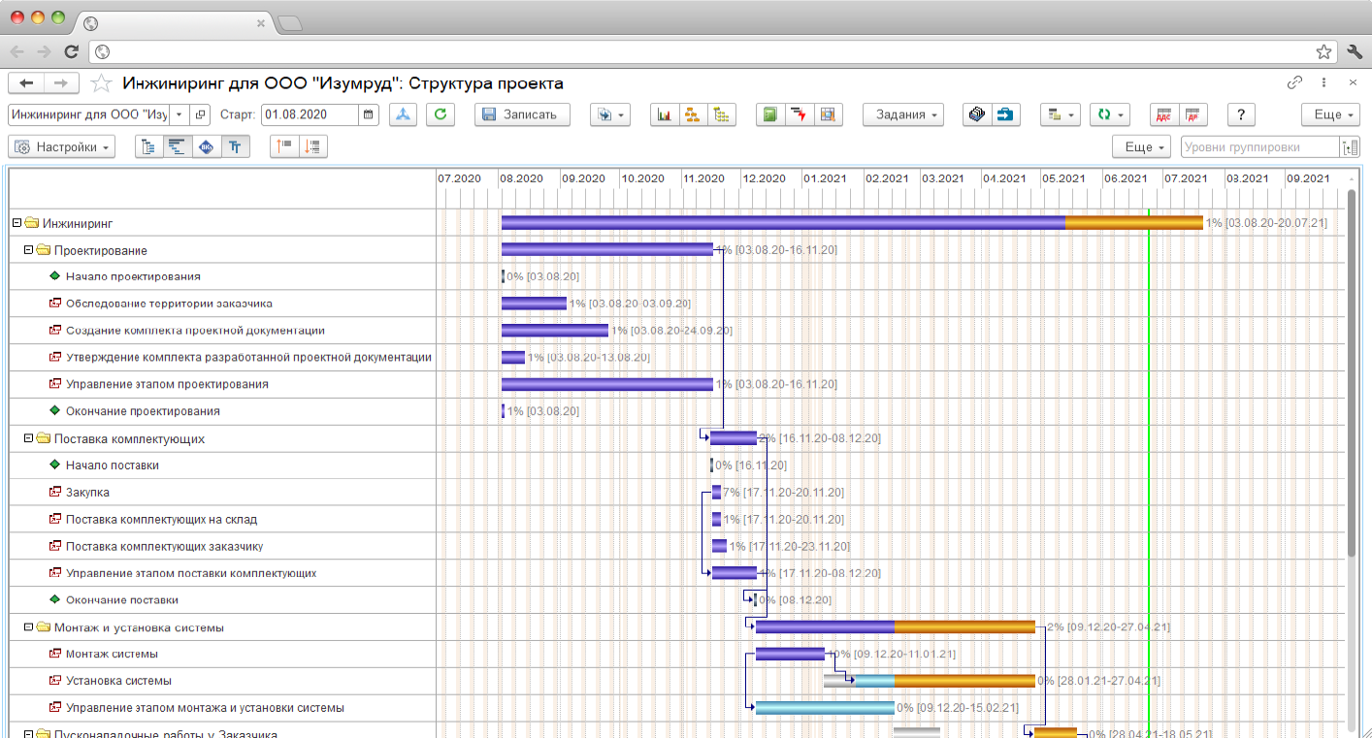This screenshot has width=1372, height=738.
Task: Click the bar chart report icon
Action: (665, 114)
